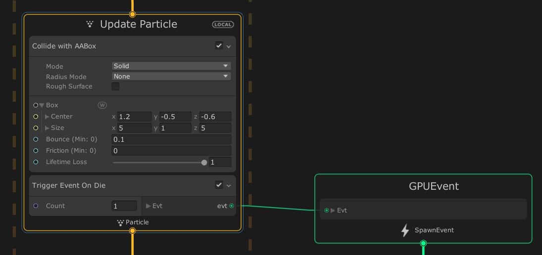542x255 pixels.
Task: Click the World space W icon beside Box
Action: (x=102, y=105)
